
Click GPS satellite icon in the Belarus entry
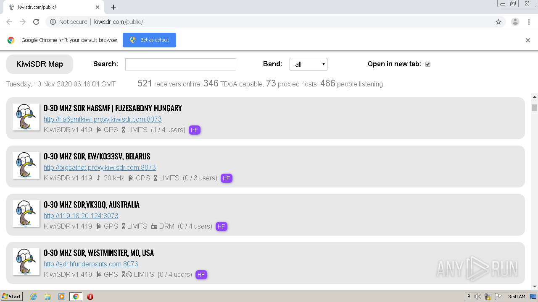tap(131, 178)
